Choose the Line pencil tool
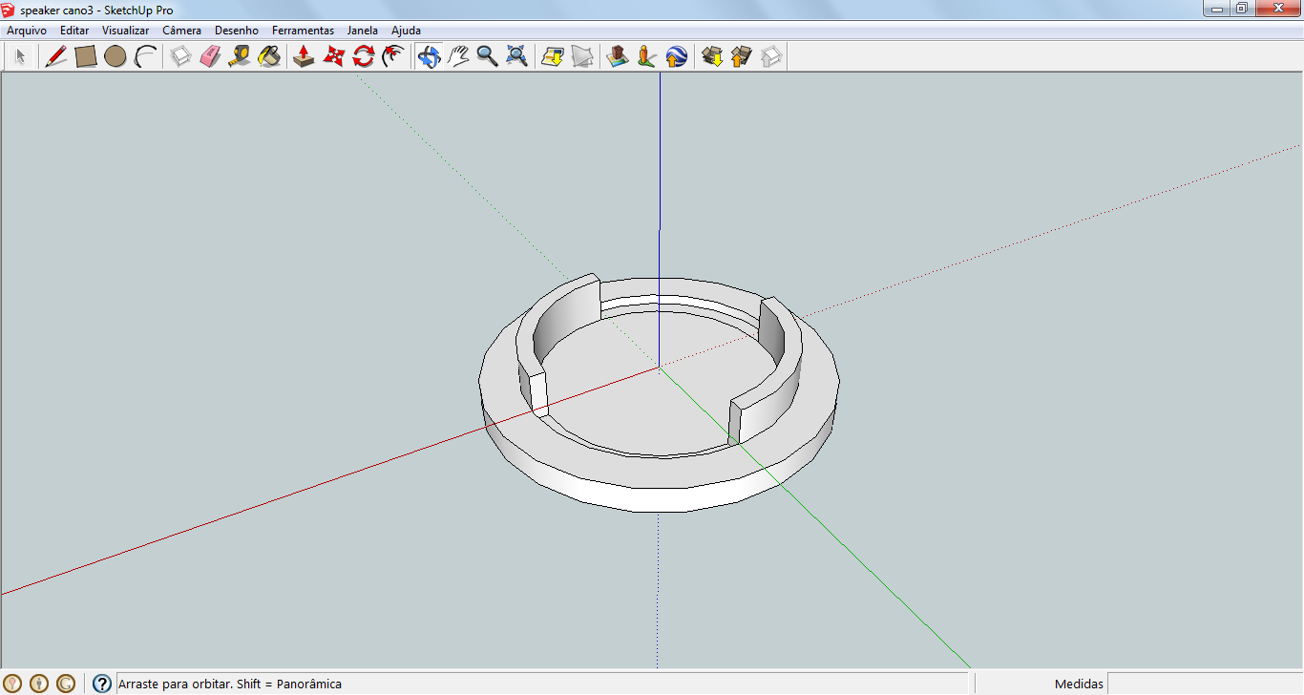This screenshot has height=695, width=1304. coord(56,57)
